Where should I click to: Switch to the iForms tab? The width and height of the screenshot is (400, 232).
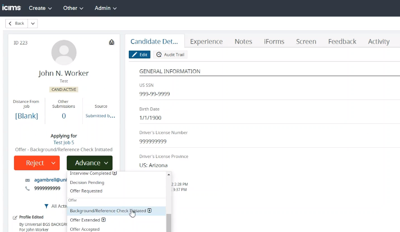click(274, 42)
